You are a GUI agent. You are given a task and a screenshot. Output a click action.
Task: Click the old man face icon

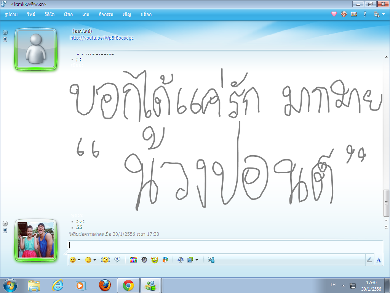coord(344,14)
